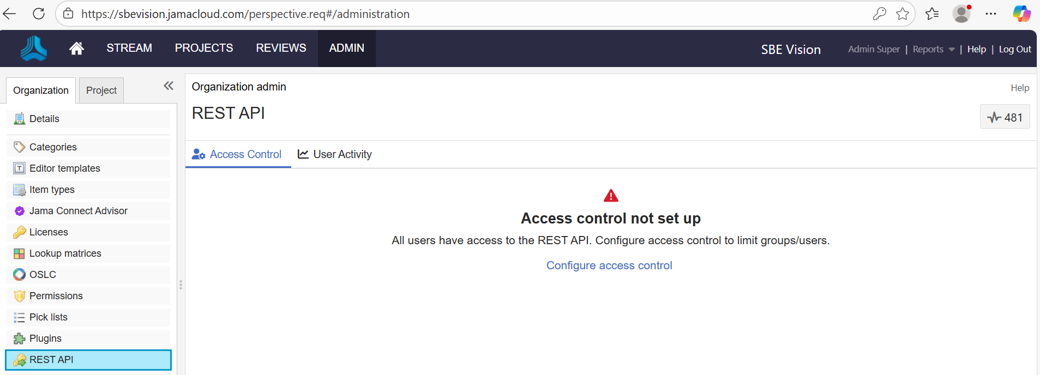Expand the Reports dropdown menu
This screenshot has width=1040, height=375.
click(933, 49)
